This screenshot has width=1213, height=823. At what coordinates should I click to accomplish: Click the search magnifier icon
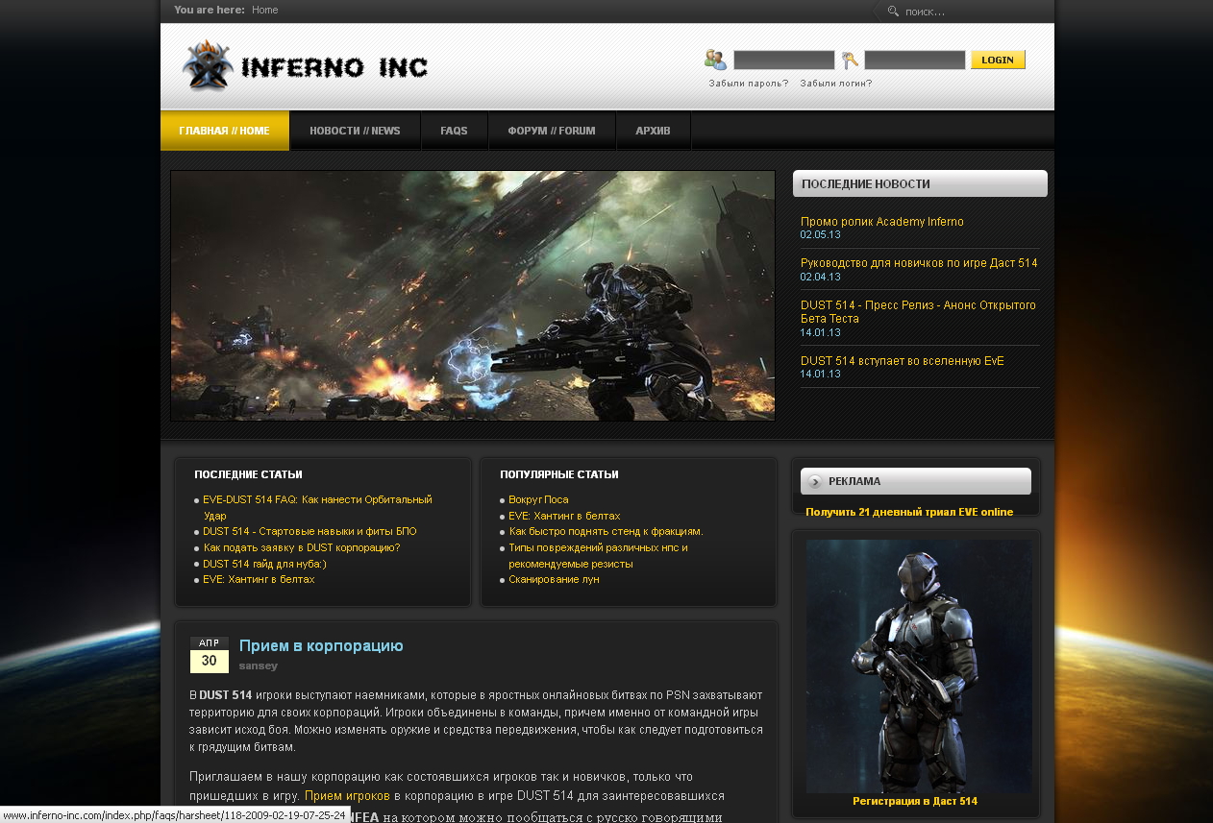tap(893, 12)
